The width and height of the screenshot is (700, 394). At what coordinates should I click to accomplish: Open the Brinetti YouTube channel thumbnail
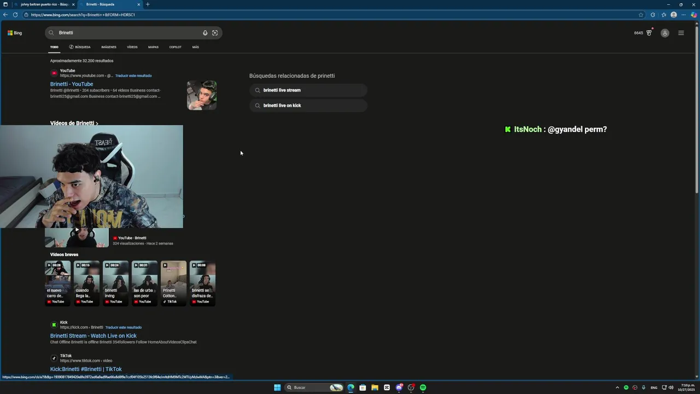click(x=202, y=95)
